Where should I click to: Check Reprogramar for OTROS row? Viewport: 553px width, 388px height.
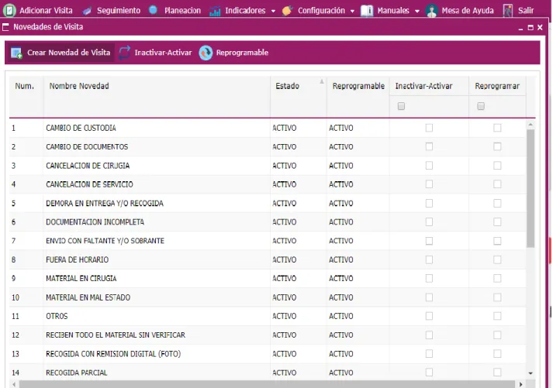[497, 316]
